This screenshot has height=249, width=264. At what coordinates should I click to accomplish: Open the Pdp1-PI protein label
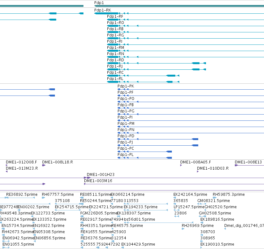tap(125, 117)
